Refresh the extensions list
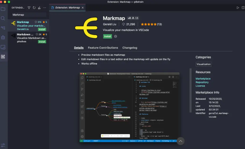Viewport: 245px width, 149px height. (34, 8)
